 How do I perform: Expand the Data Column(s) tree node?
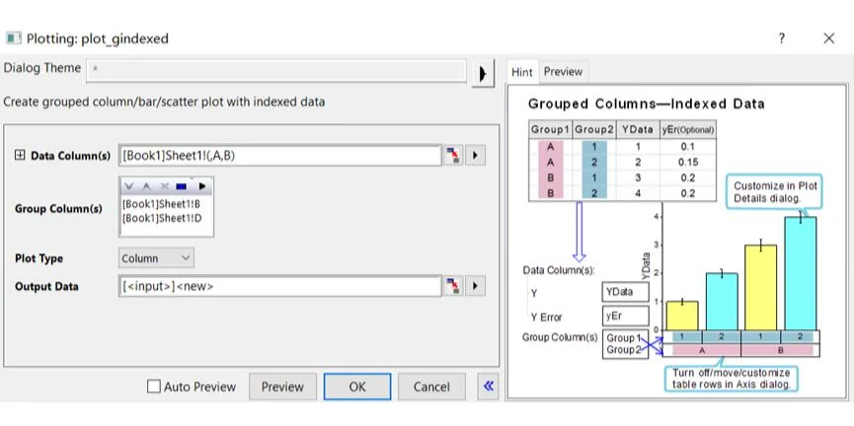tap(19, 156)
